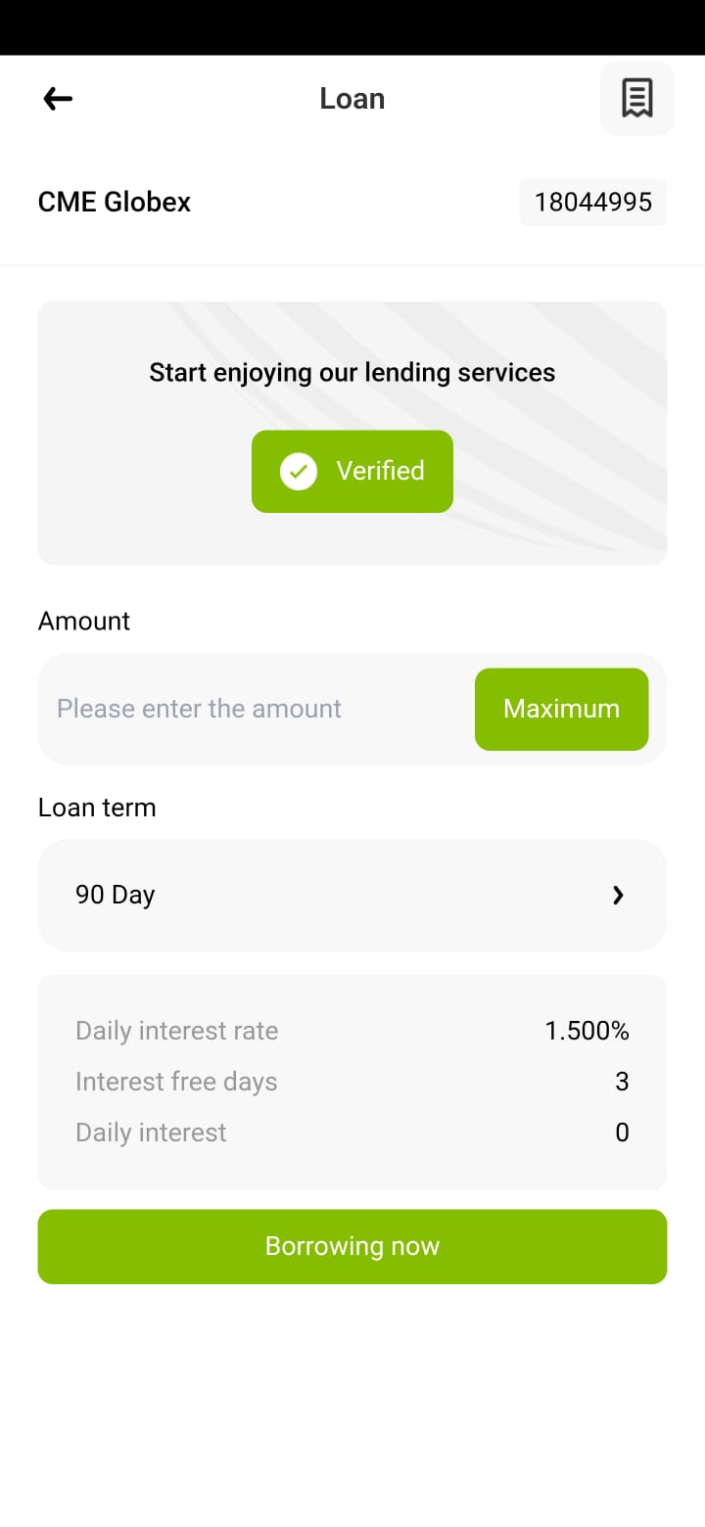The height and width of the screenshot is (1527, 705).
Task: Tap the lending services banner text
Action: coord(352,372)
